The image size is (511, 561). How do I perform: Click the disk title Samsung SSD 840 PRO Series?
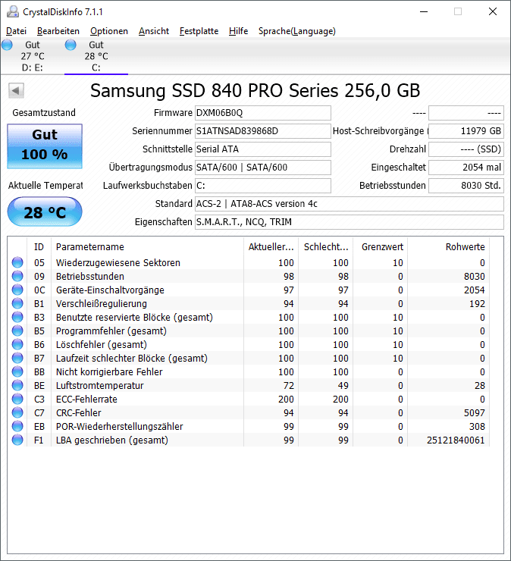tap(255, 90)
